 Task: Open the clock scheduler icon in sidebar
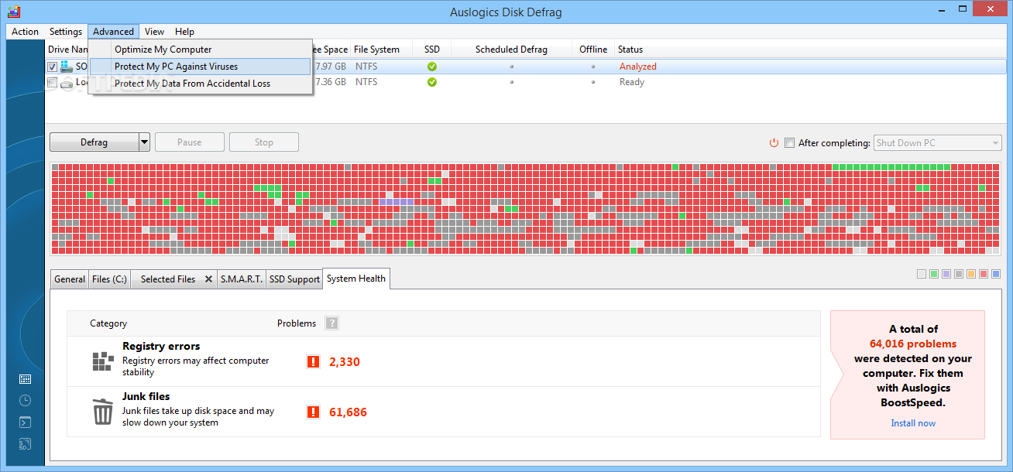[x=25, y=400]
